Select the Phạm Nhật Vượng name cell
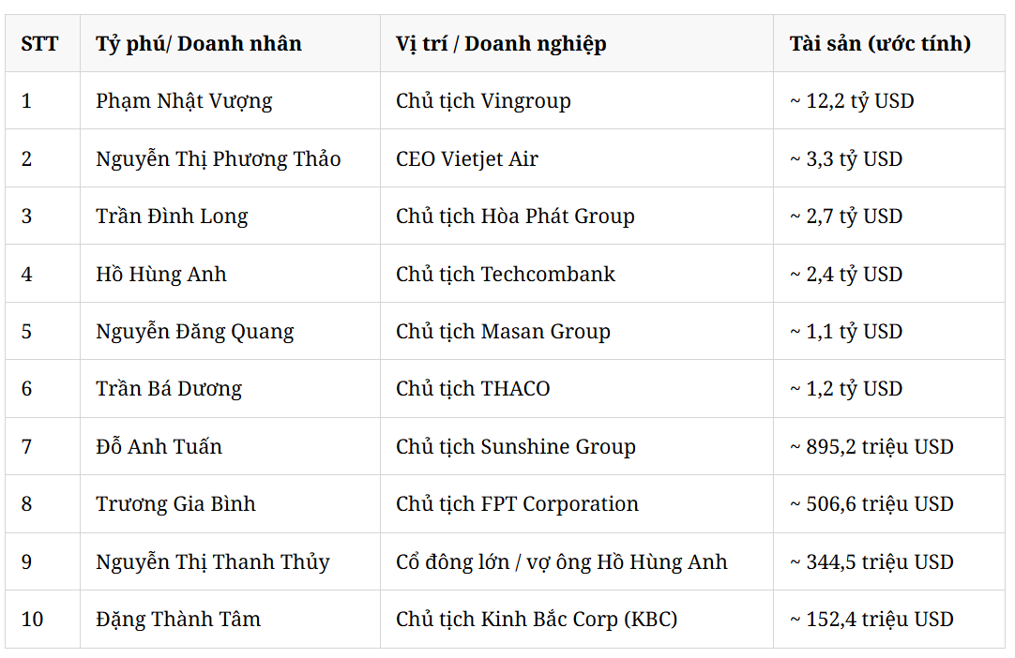The image size is (1015, 658). click(x=230, y=100)
